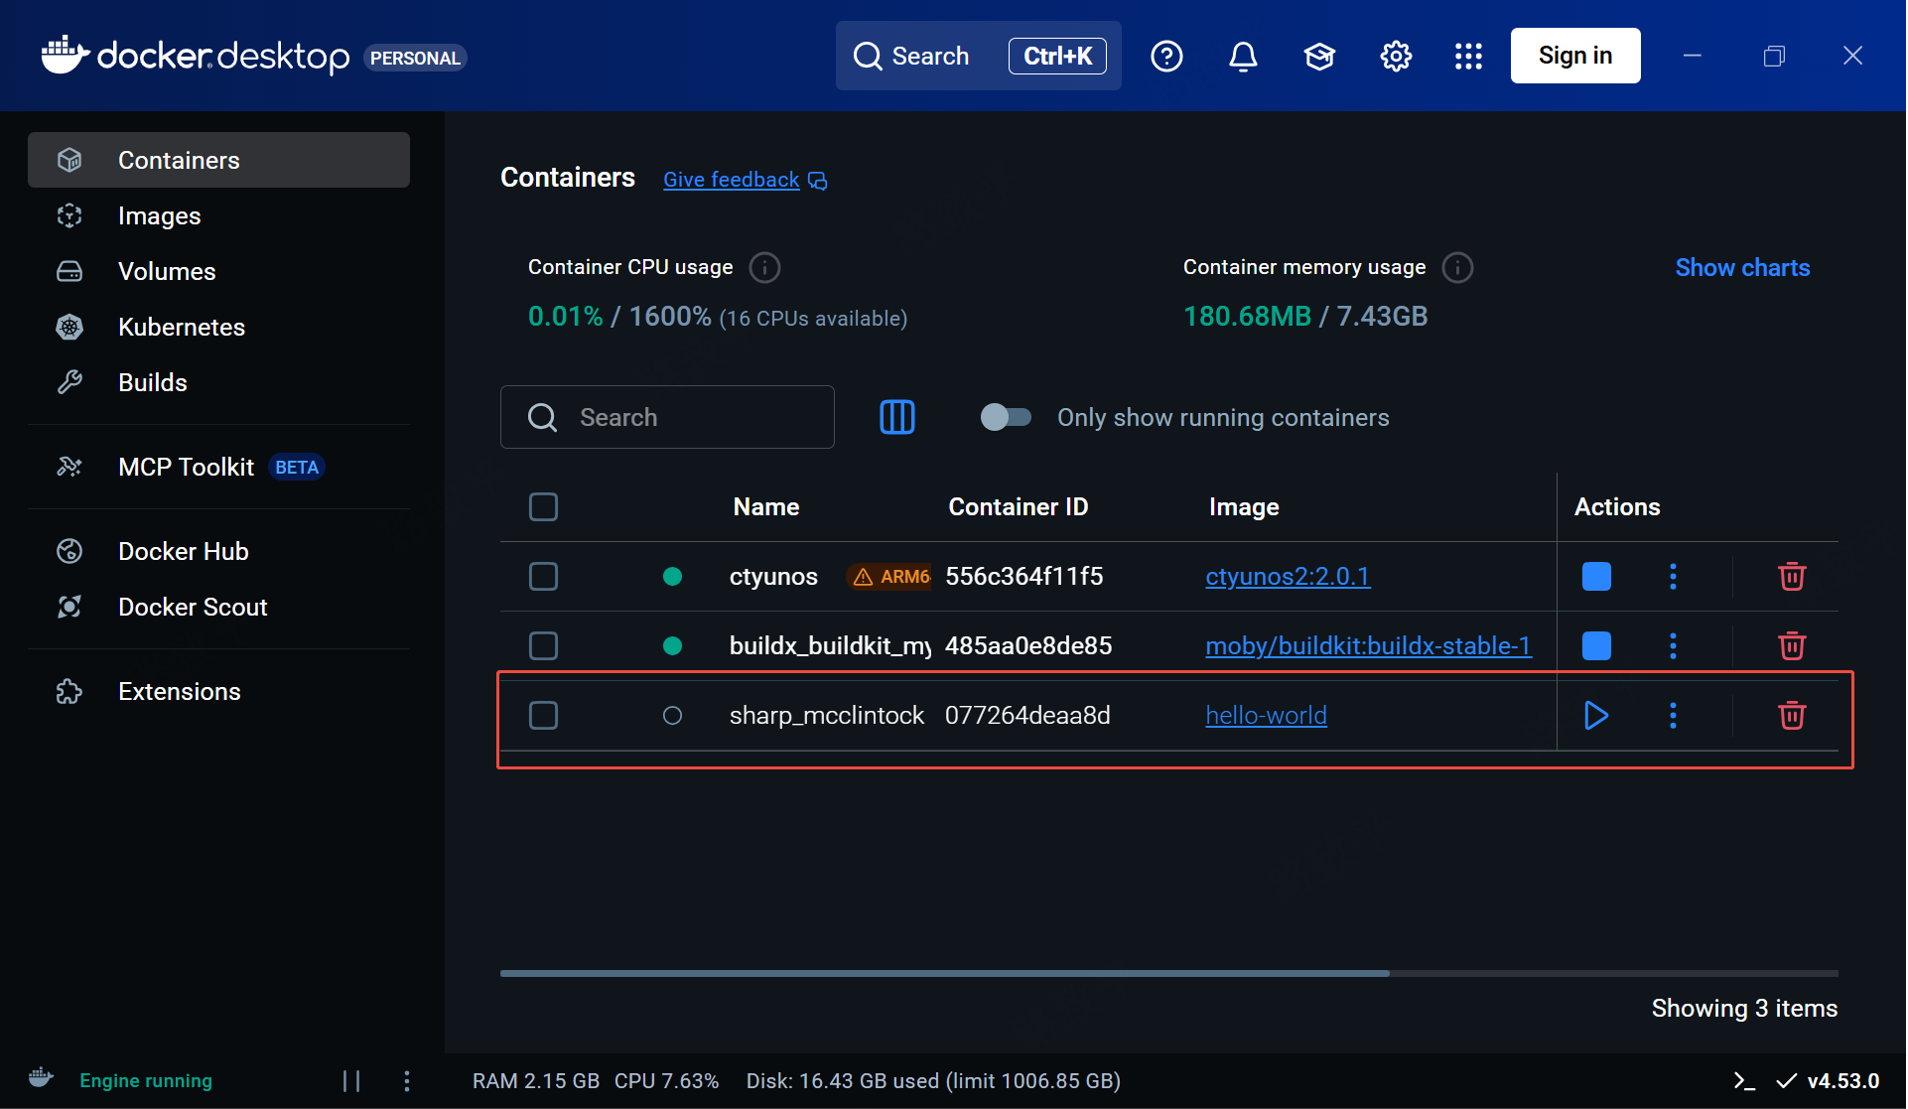The image size is (1908, 1109).
Task: Click the column display options icon
Action: [x=896, y=417]
